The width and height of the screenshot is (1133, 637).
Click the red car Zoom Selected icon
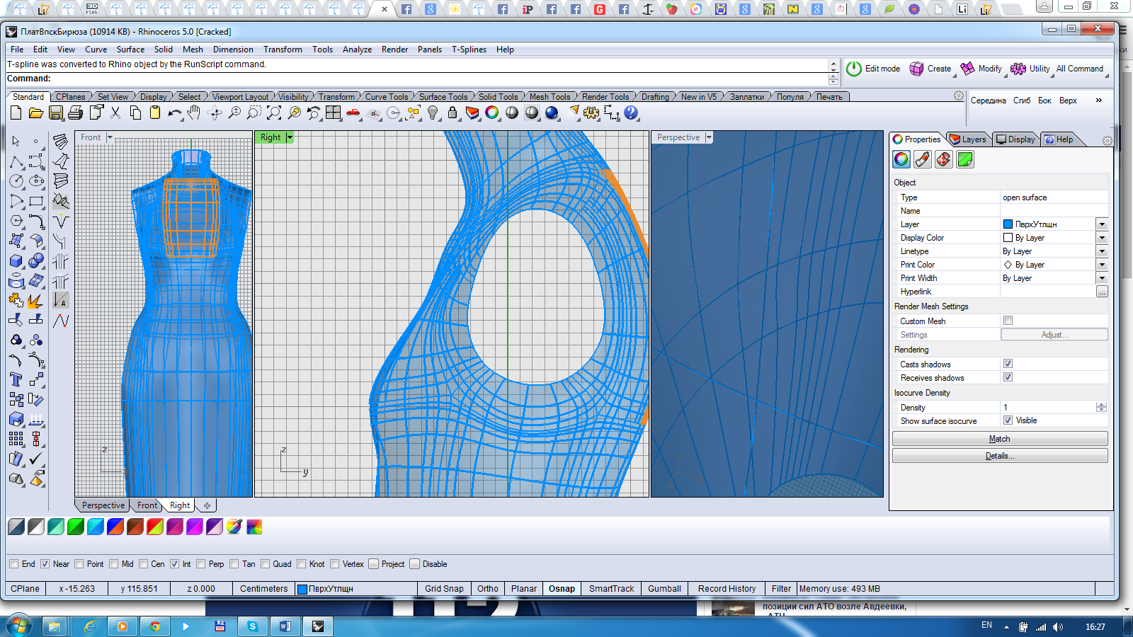[353, 113]
